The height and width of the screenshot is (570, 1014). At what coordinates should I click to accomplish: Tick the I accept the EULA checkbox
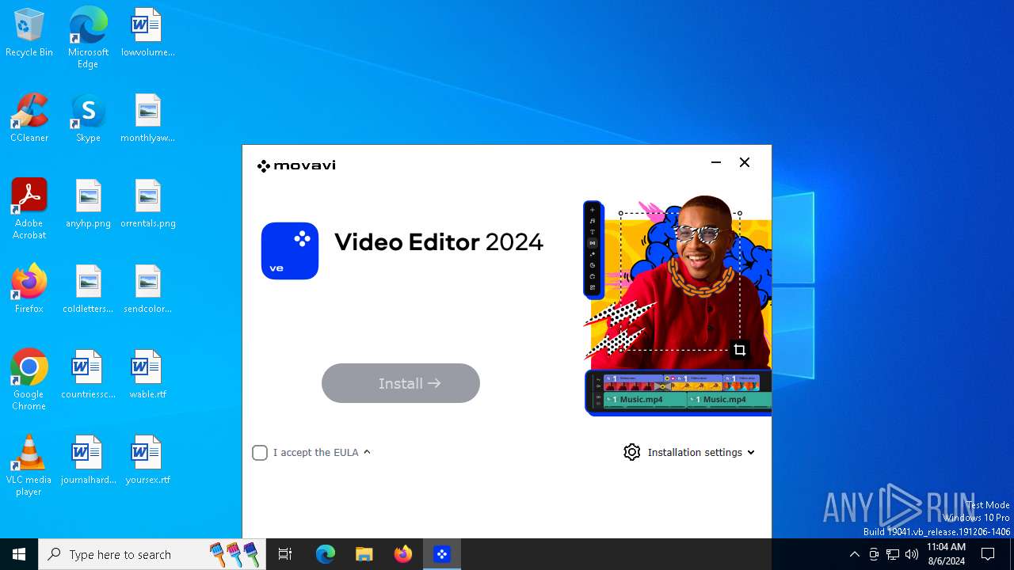click(x=260, y=453)
